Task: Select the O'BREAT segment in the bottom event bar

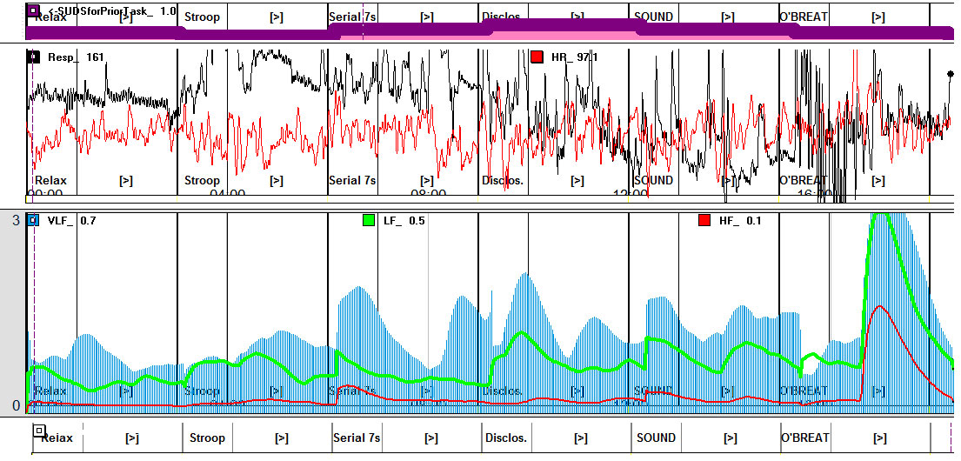Action: coord(804,438)
